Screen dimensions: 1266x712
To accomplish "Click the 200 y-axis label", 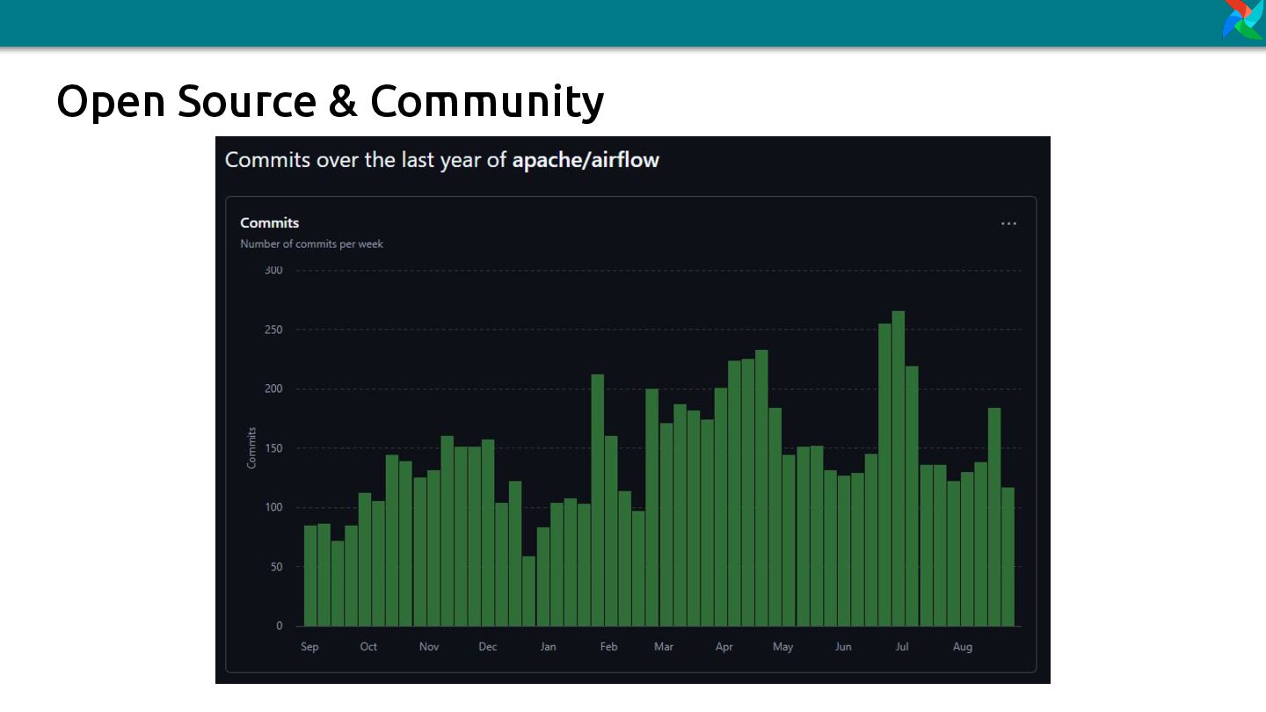I will tap(273, 389).
